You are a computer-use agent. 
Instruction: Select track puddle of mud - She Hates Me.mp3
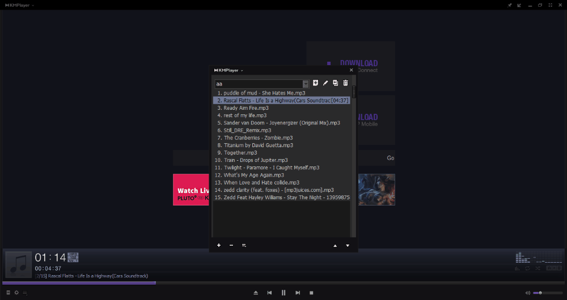281,93
